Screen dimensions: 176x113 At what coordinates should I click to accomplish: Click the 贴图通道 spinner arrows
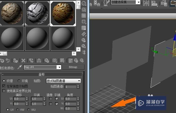(78, 87)
